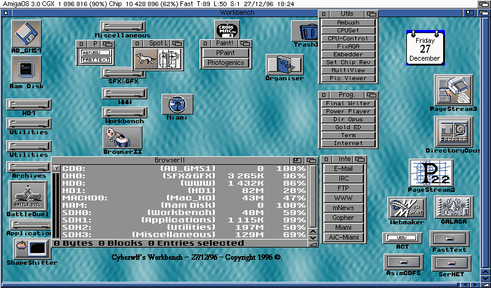Open Gopher from Inte panel
491x288 pixels.
coord(344,218)
